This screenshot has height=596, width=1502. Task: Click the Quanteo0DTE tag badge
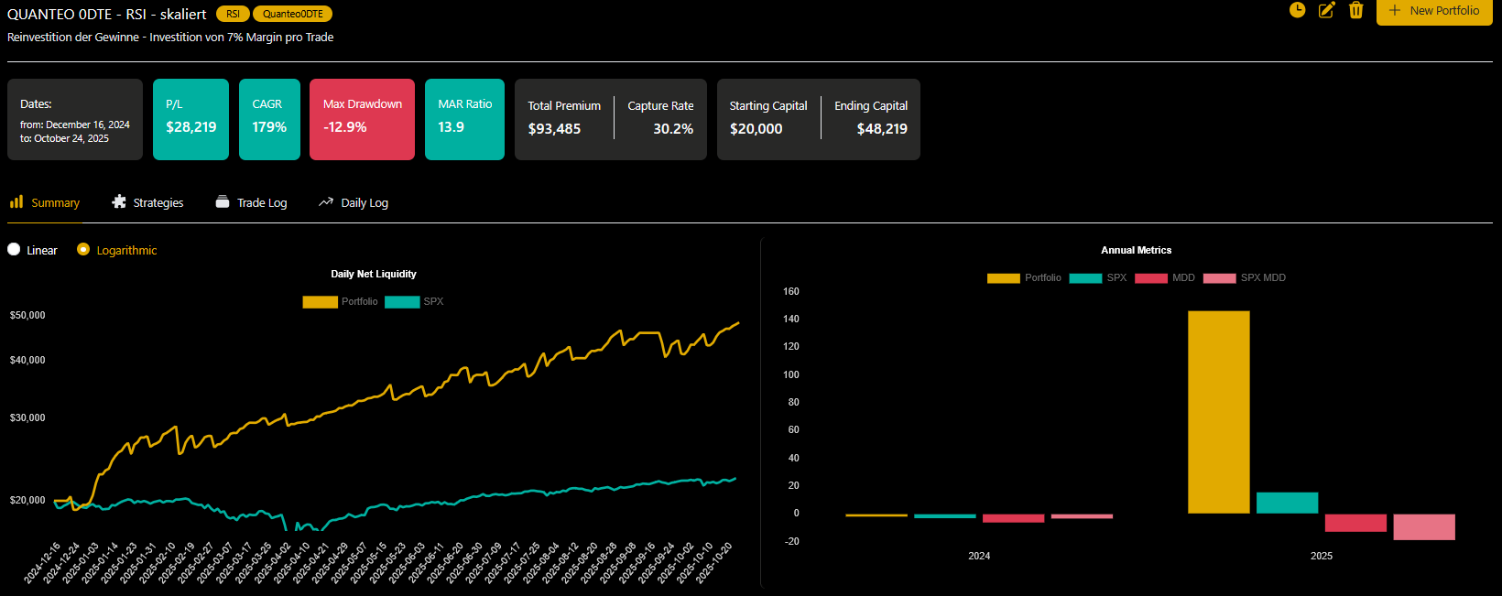pyautogui.click(x=292, y=14)
